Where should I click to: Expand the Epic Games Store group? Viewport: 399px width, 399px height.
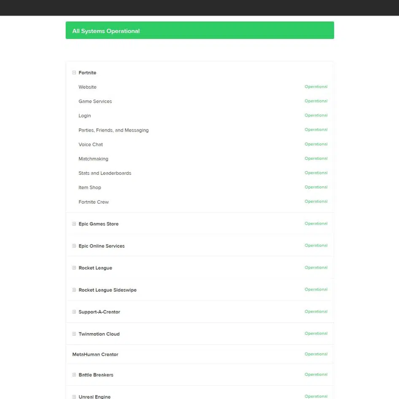pyautogui.click(x=74, y=224)
